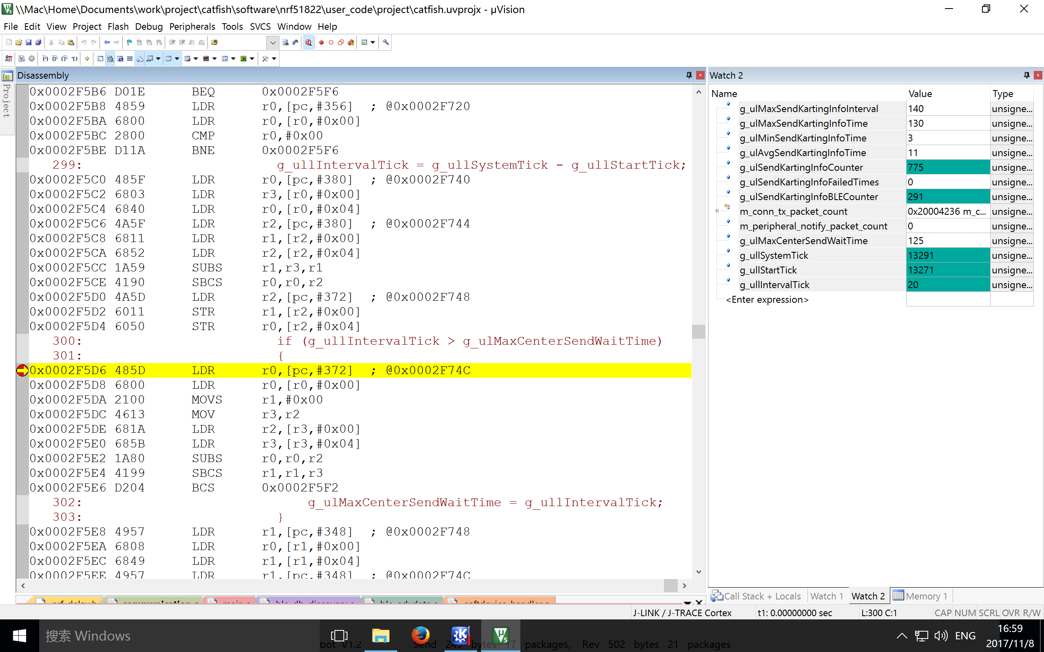Navigate backwards with the blue arrow
1044x652 pixels.
(106, 42)
